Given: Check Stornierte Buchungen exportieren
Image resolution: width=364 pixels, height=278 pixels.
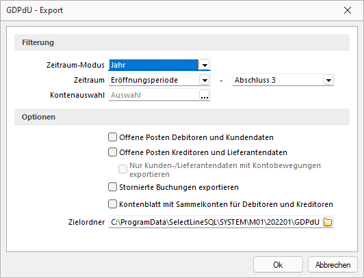Looking at the screenshot, I should [x=113, y=187].
